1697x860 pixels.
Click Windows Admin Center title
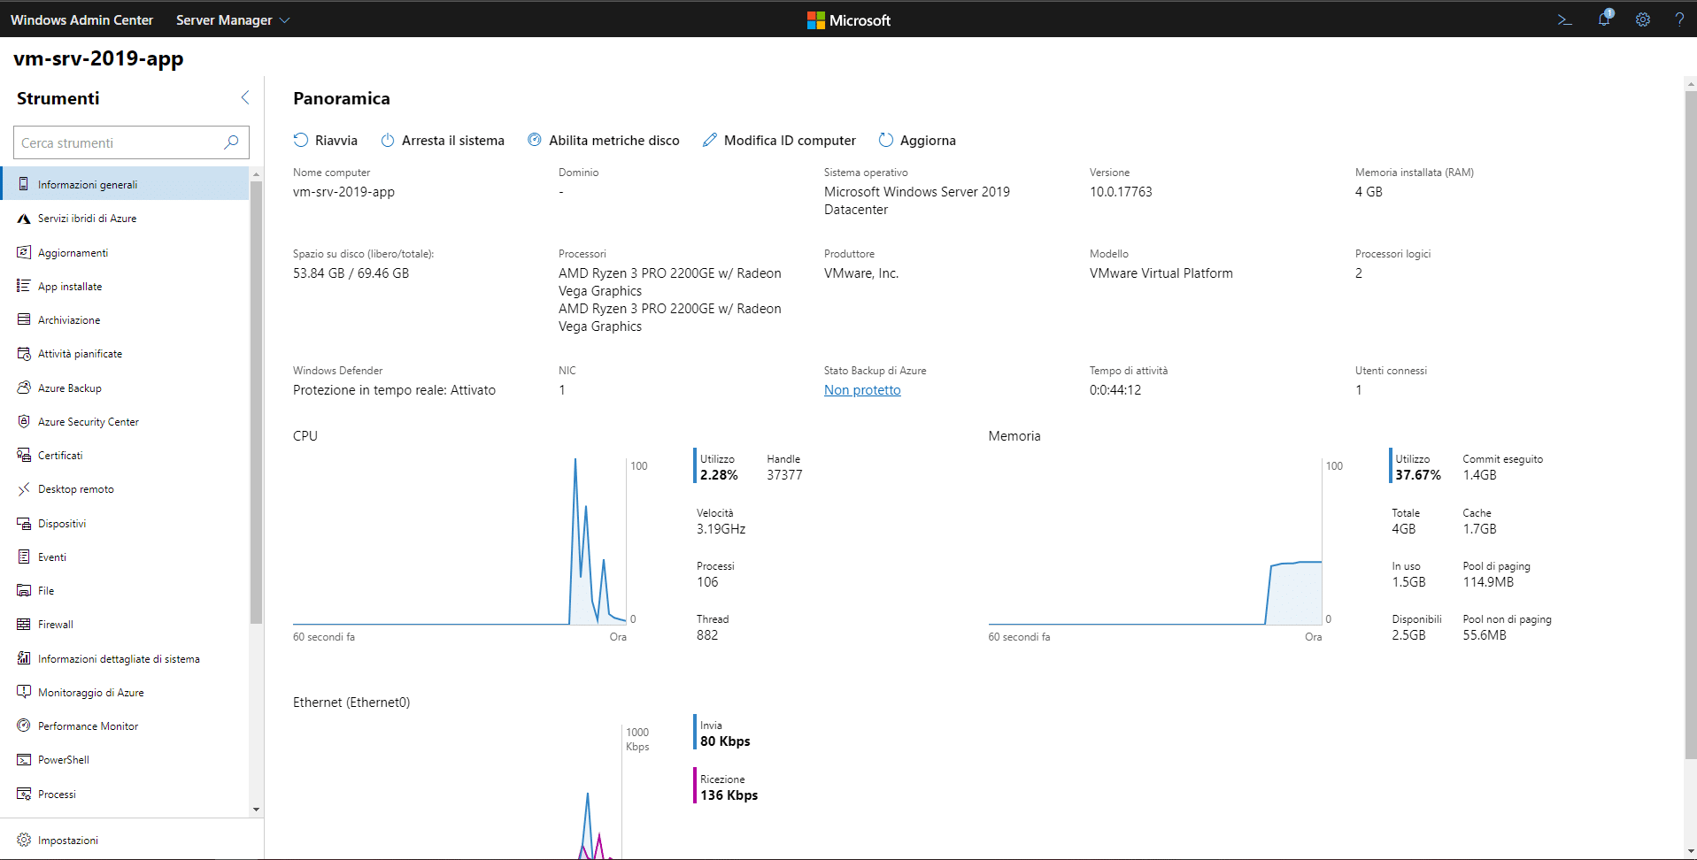click(81, 19)
